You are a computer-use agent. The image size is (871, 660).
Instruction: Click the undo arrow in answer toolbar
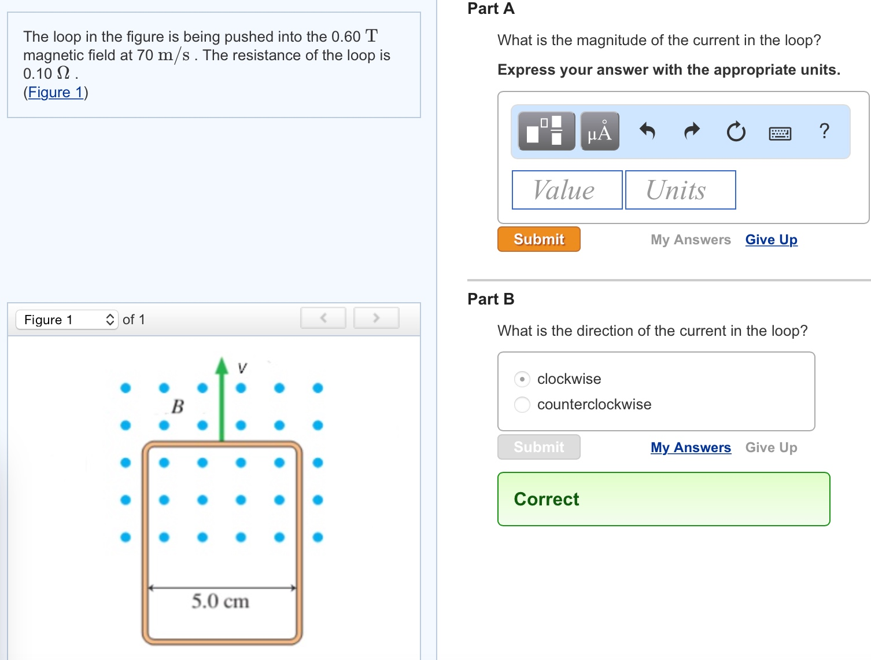tap(647, 131)
